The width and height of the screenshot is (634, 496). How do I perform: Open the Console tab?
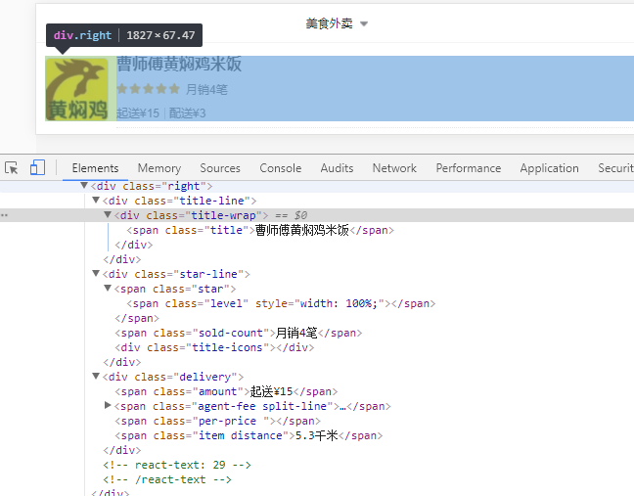pos(281,168)
